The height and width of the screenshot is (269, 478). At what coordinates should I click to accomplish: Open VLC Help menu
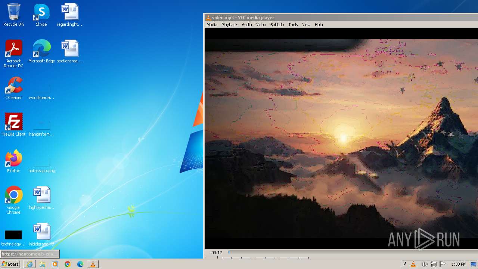[x=319, y=25]
